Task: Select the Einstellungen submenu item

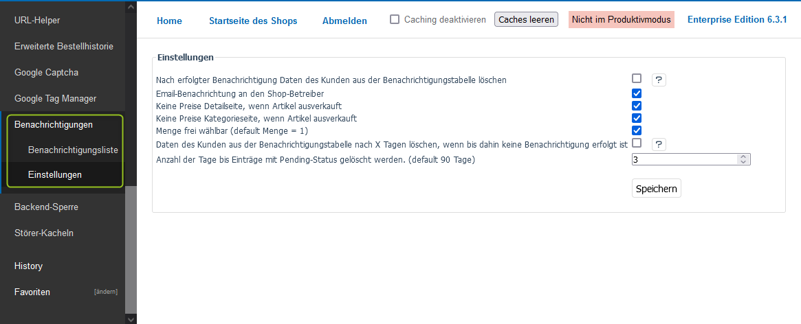Action: pyautogui.click(x=54, y=174)
